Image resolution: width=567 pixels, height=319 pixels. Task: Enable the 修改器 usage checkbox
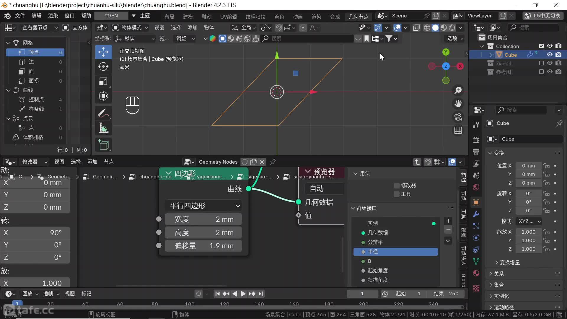397,185
